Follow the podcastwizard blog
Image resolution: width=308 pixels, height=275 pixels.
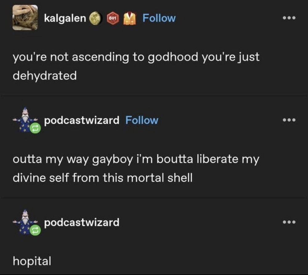(x=142, y=120)
